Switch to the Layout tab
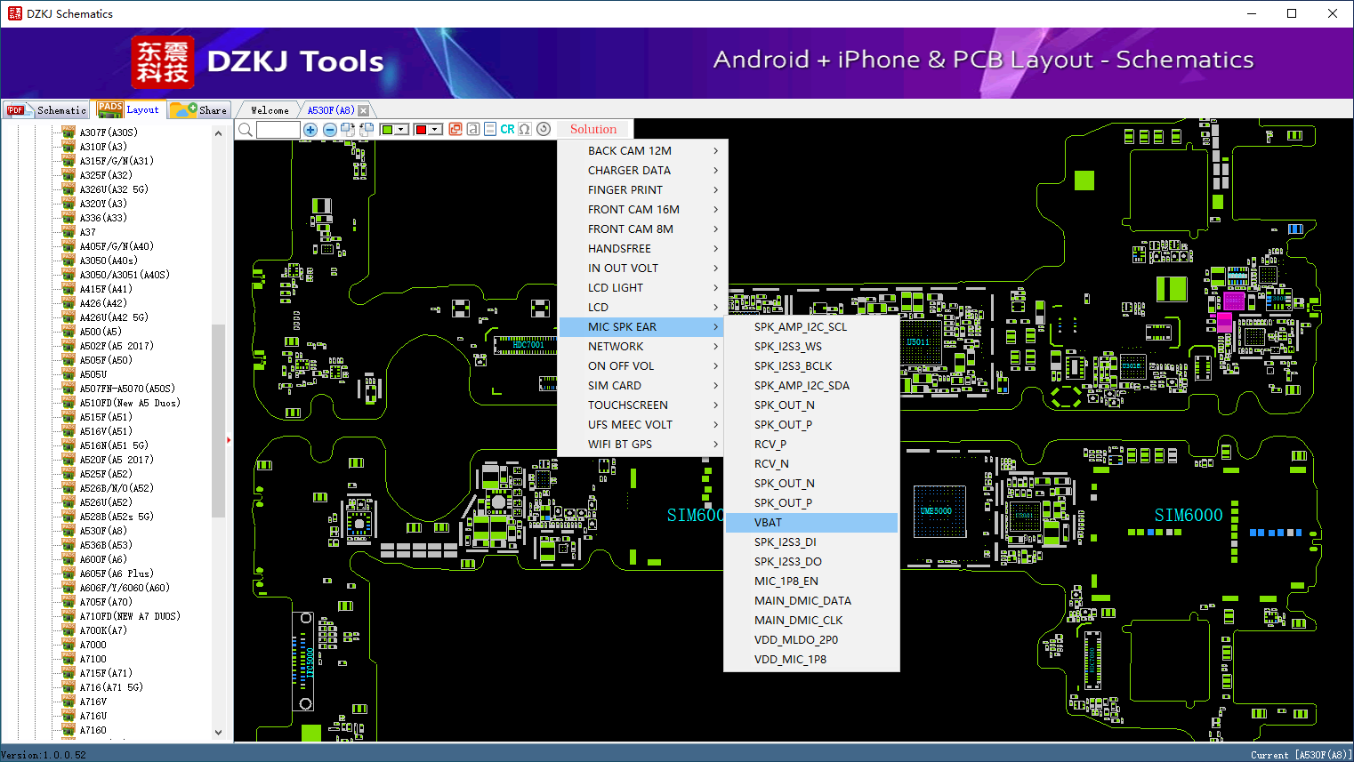Viewport: 1354px width, 762px height. (129, 109)
